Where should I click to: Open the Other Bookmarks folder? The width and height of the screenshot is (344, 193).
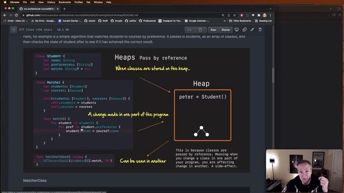[x=240, y=21]
